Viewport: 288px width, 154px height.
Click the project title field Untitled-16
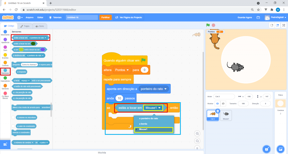click(x=82, y=17)
